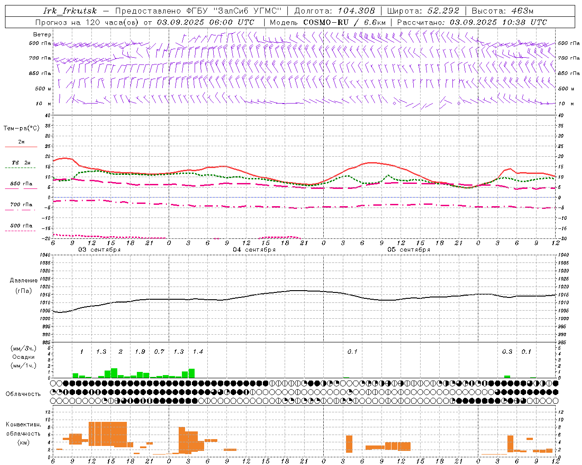The height and width of the screenshot is (465, 582).
Task: Click the "Td 2м" dew point legend entry
Action: coord(21,163)
